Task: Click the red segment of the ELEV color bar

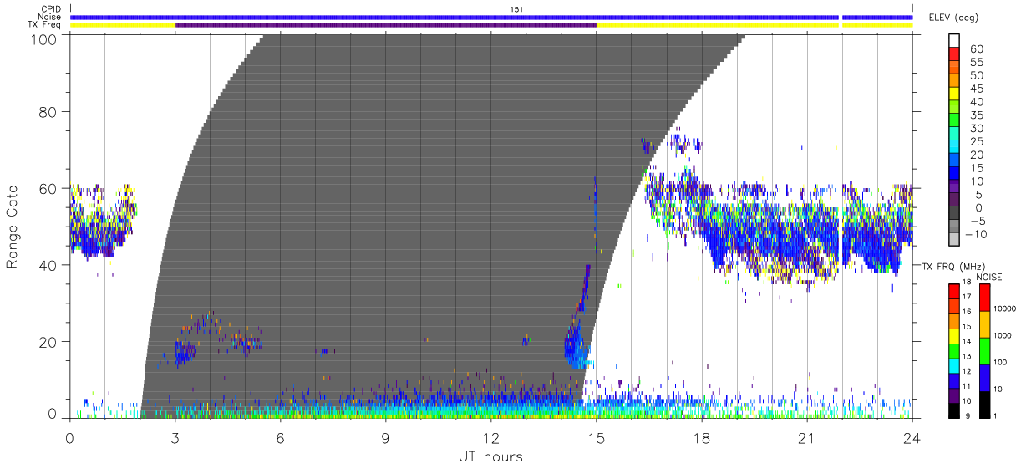Action: (954, 54)
